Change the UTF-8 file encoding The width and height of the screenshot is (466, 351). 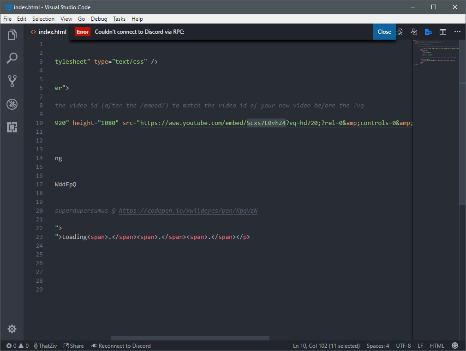click(x=403, y=345)
